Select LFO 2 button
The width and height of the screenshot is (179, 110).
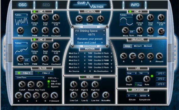click(161, 79)
